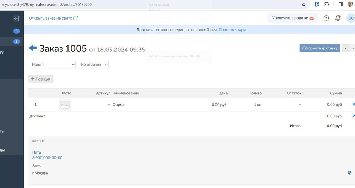Expand the arrow next to Оформить доставку
Screen dimensions: 355x188
346,48
